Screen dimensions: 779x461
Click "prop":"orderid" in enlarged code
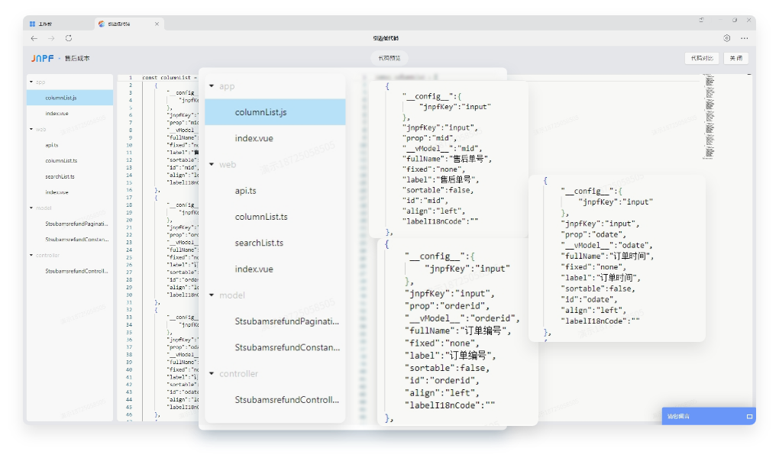447,305
